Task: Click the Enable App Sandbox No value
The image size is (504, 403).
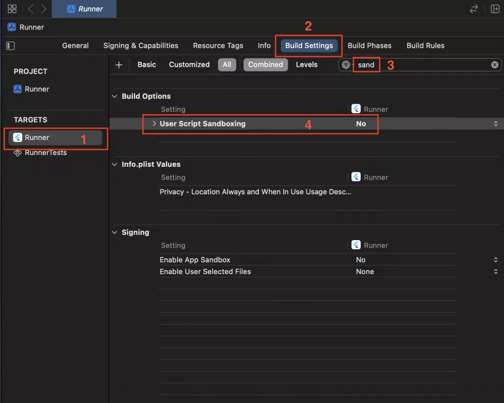Action: [361, 260]
